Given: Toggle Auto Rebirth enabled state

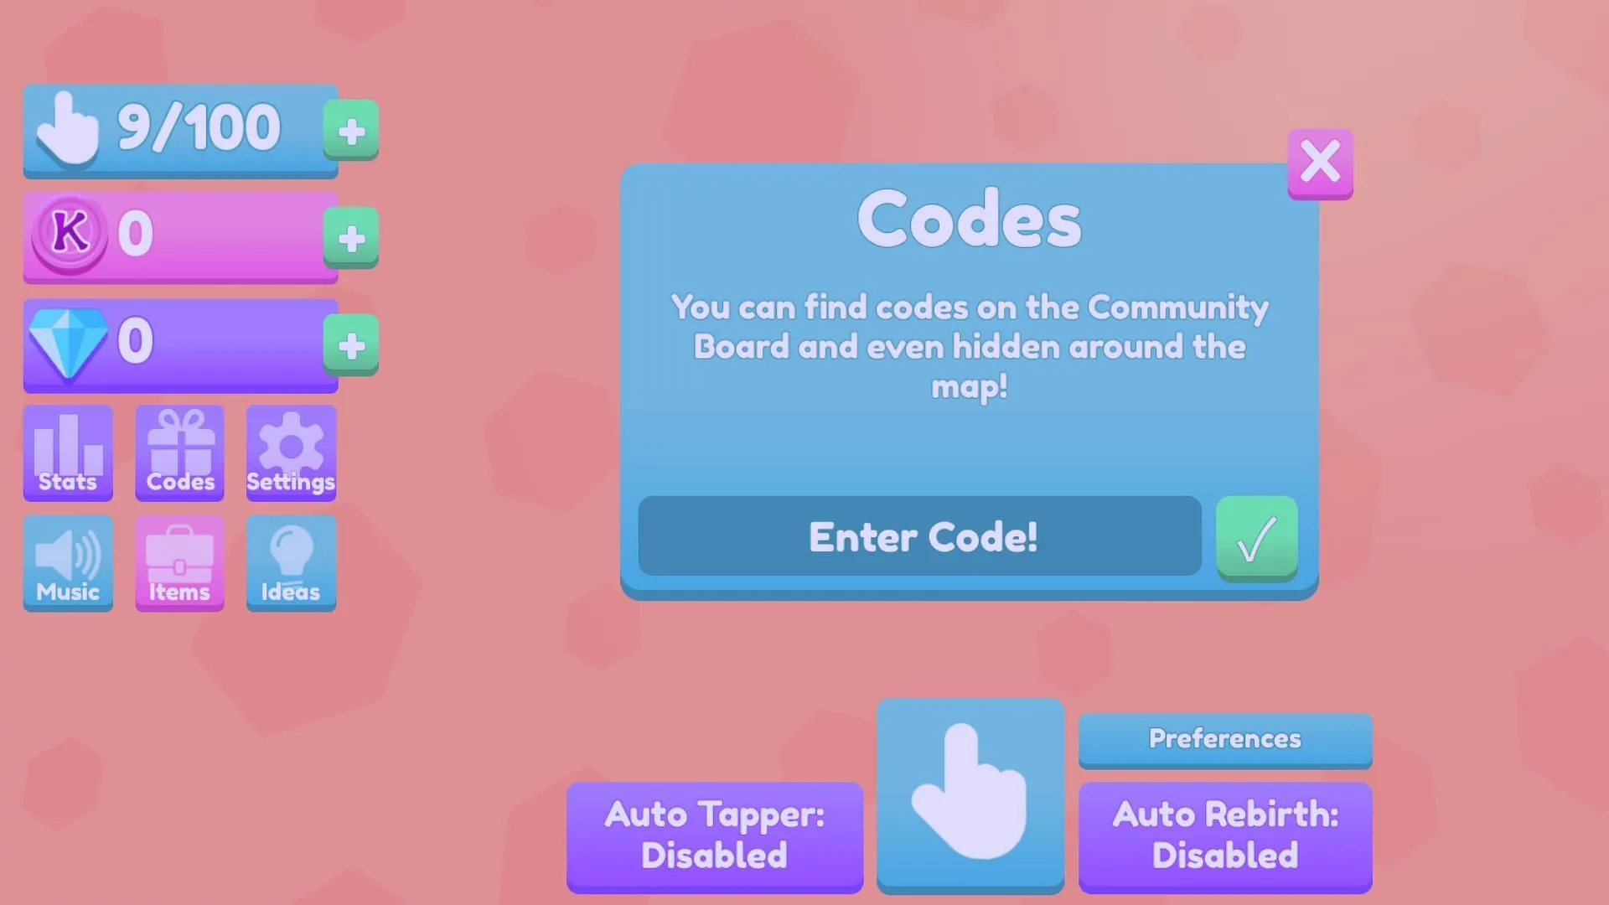Looking at the screenshot, I should click(x=1224, y=835).
